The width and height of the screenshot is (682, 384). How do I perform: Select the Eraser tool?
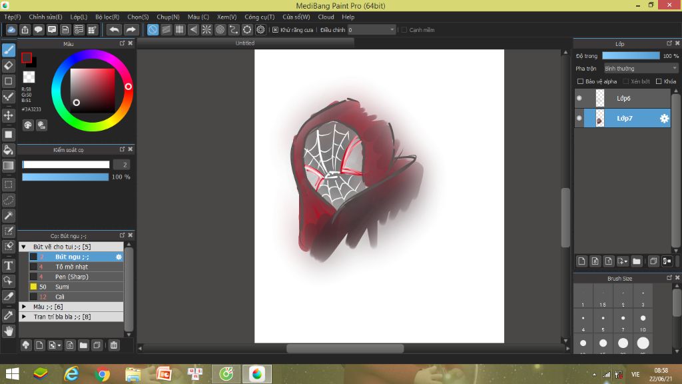[8, 66]
